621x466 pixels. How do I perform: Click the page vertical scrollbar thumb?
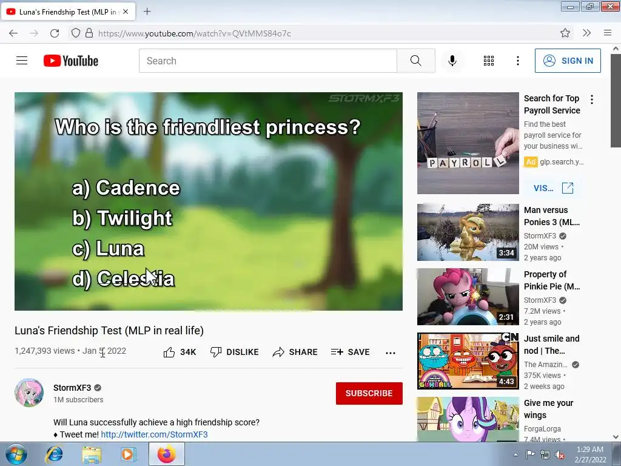[x=616, y=101]
